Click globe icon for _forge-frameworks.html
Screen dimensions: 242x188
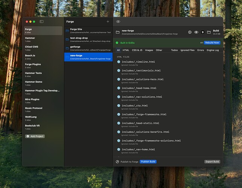(119, 114)
